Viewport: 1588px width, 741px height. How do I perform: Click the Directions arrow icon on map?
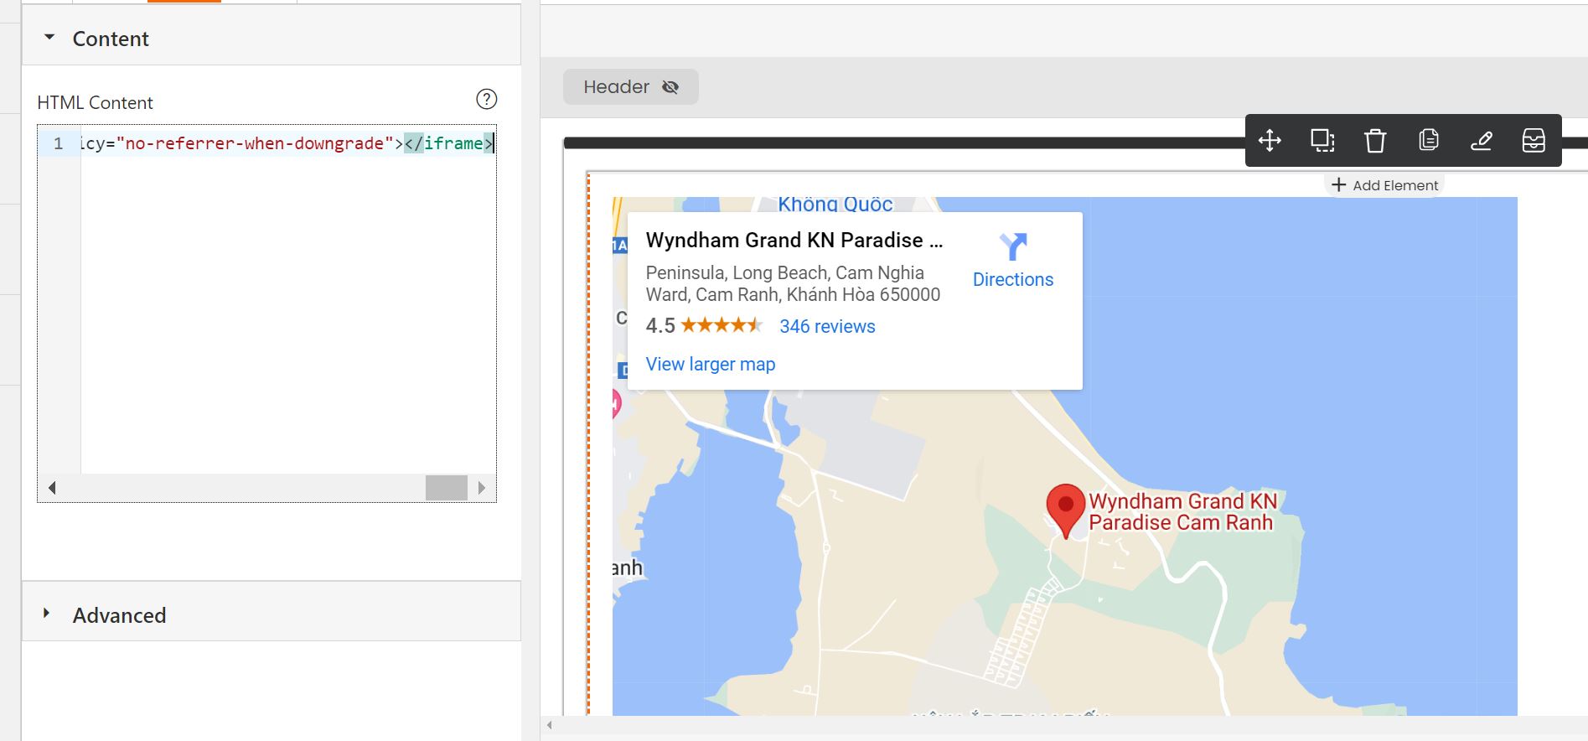point(1013,246)
